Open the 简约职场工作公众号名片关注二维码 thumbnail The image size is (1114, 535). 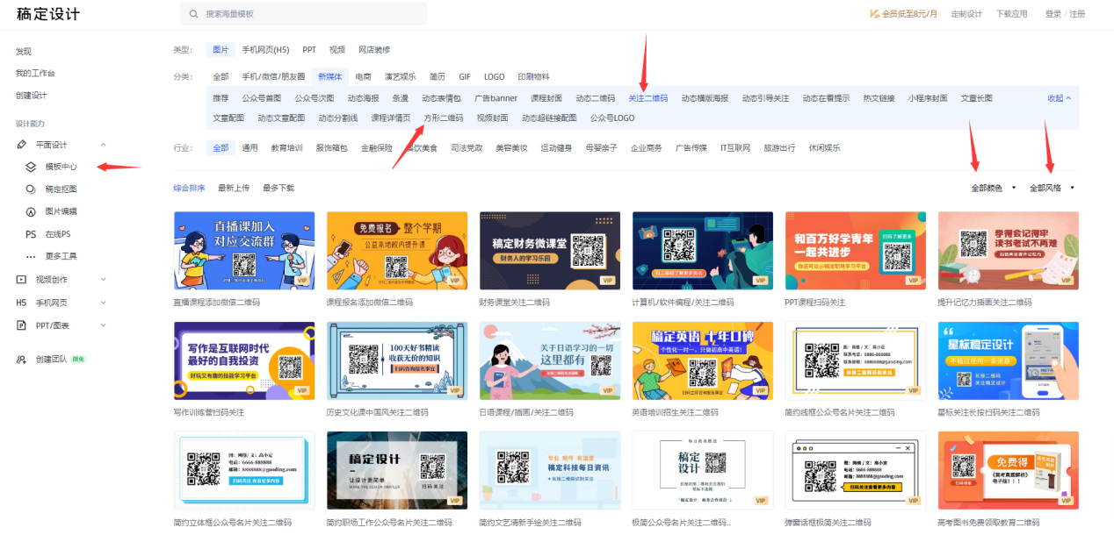coord(397,470)
